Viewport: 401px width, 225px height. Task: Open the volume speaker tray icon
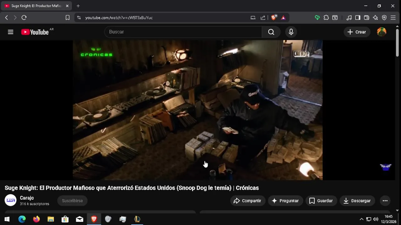click(376, 219)
